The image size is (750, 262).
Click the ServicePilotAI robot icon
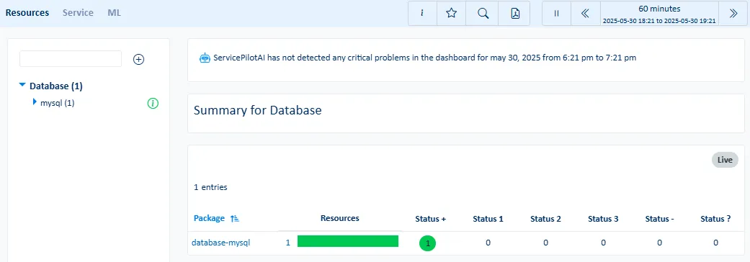205,58
